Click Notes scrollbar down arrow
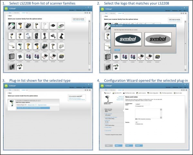Image resolution: width=193 pixels, height=155 pixels. pyautogui.click(x=161, y=118)
